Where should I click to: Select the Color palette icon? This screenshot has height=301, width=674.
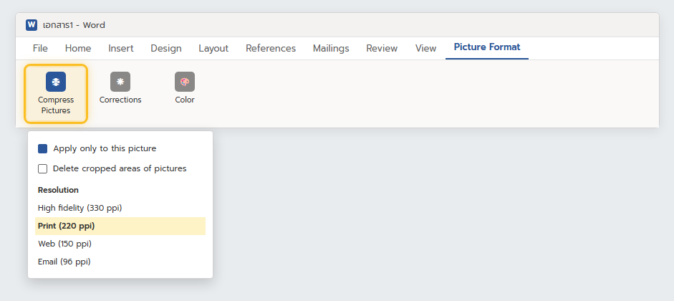tap(185, 82)
